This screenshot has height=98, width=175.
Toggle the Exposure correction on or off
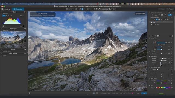click(150, 52)
